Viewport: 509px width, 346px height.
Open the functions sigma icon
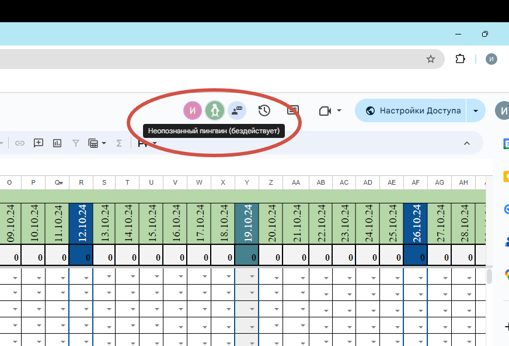(119, 143)
